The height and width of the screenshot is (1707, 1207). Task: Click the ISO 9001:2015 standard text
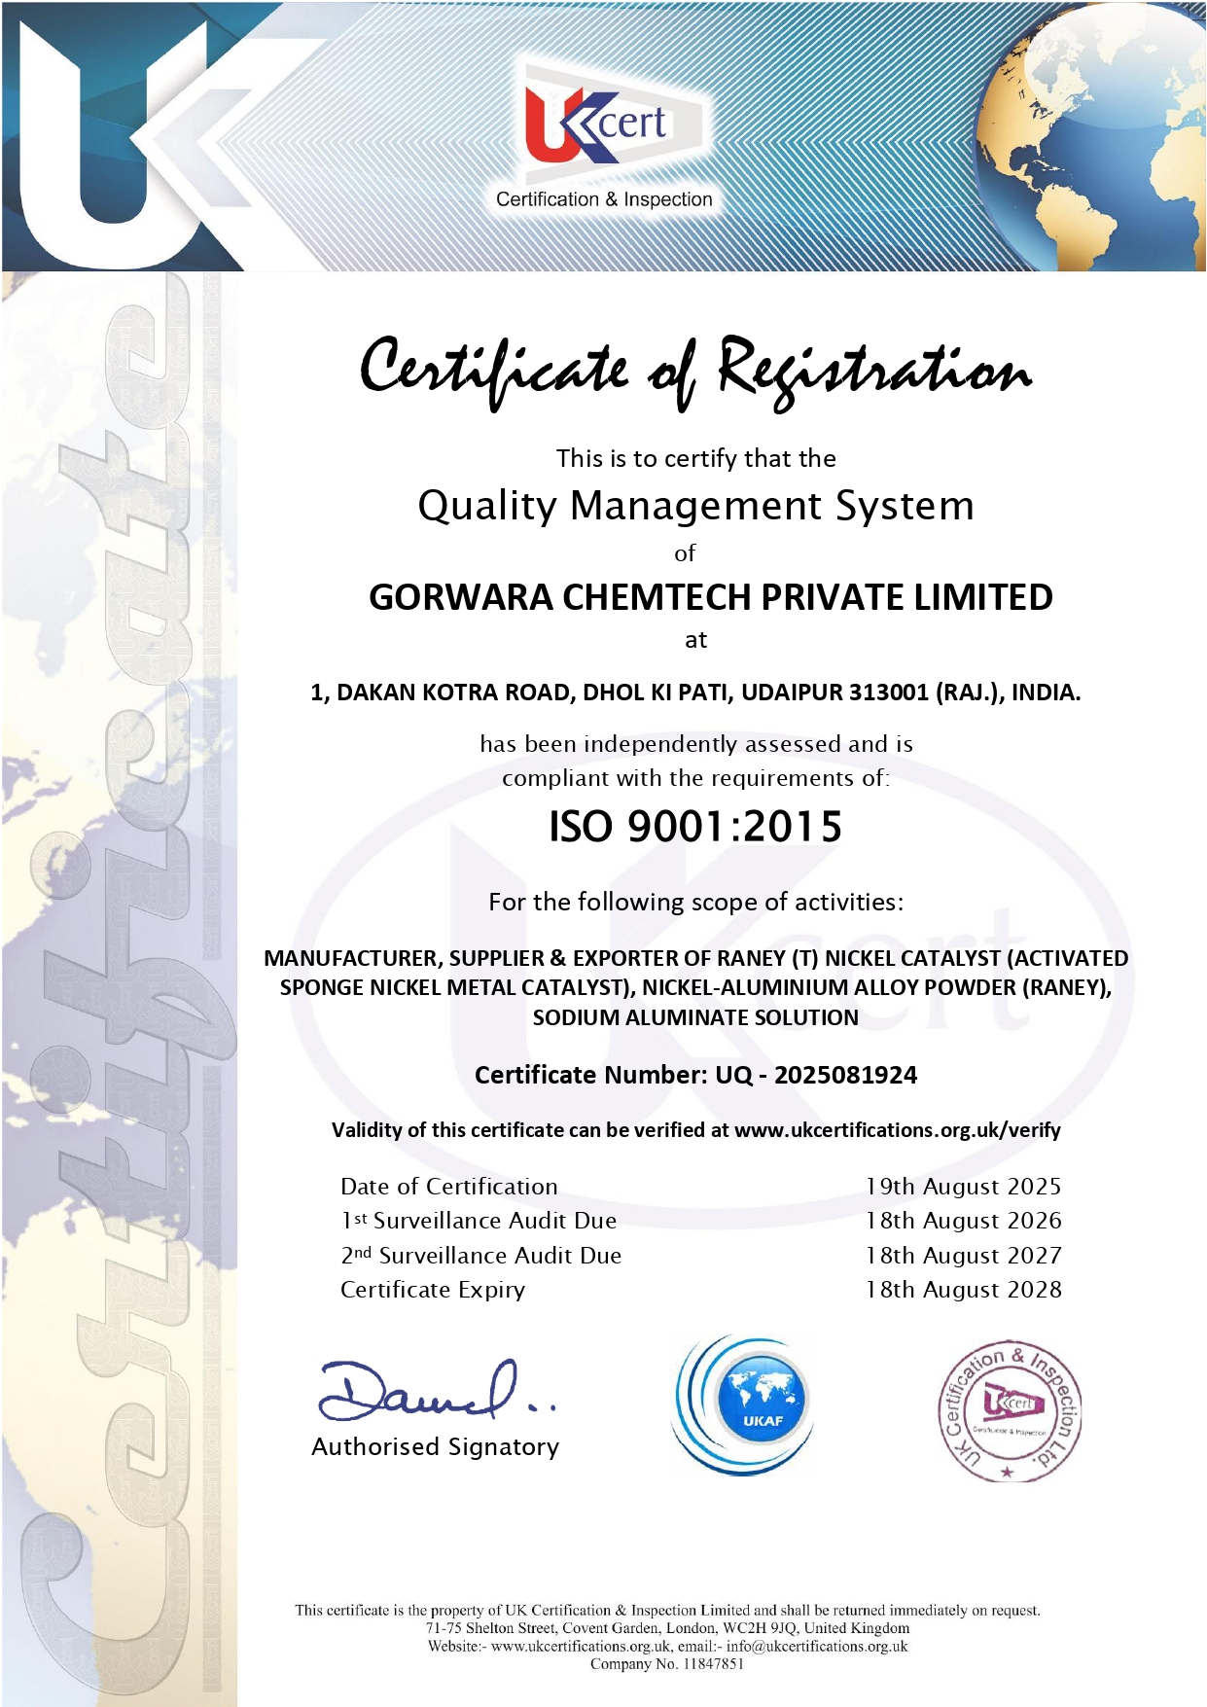[695, 827]
